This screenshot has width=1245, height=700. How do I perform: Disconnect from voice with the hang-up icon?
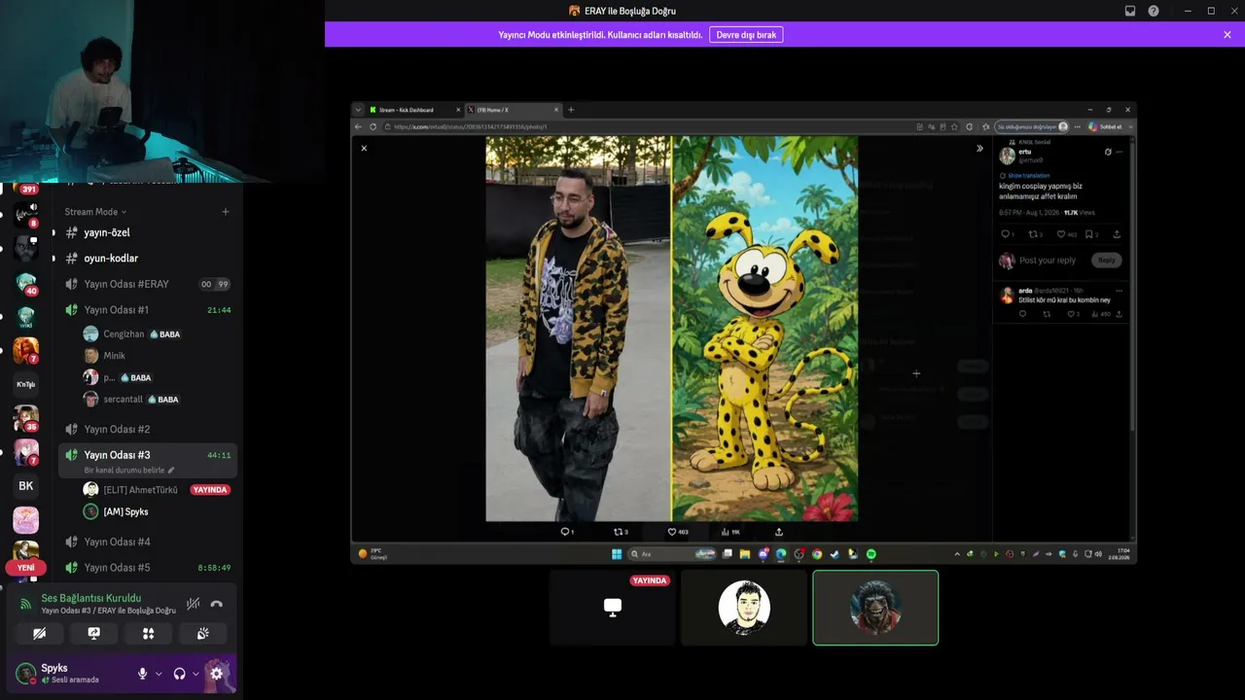point(217,604)
